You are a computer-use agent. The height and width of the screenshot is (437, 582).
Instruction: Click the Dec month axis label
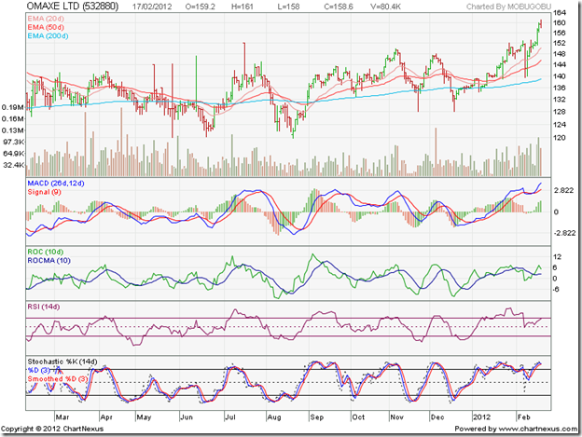[x=437, y=417]
